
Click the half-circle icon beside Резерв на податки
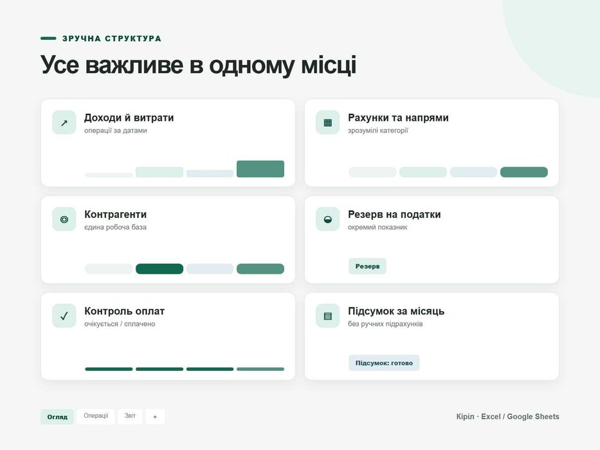[327, 219]
